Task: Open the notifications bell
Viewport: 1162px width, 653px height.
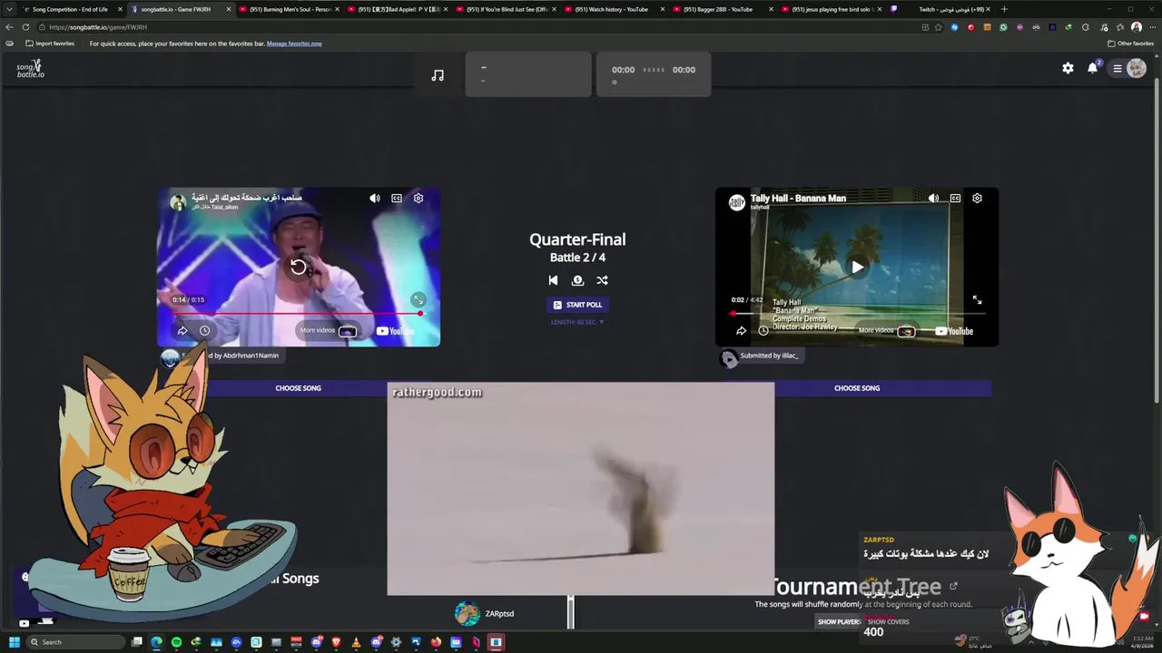Action: (x=1093, y=68)
